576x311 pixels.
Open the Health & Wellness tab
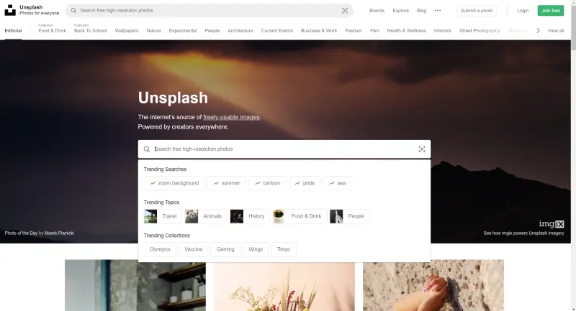[406, 31]
